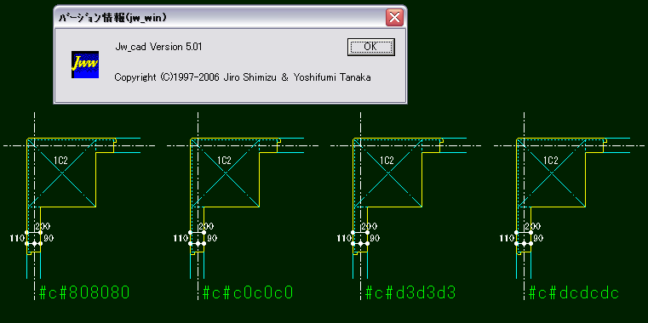This screenshot has height=323, width=648.
Task: Select the #c#c0c0c0 color label
Action: (248, 292)
